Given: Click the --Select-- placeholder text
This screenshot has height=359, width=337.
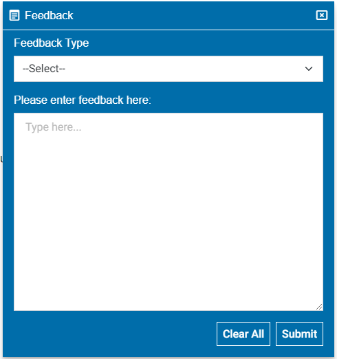Looking at the screenshot, I should click(44, 69).
